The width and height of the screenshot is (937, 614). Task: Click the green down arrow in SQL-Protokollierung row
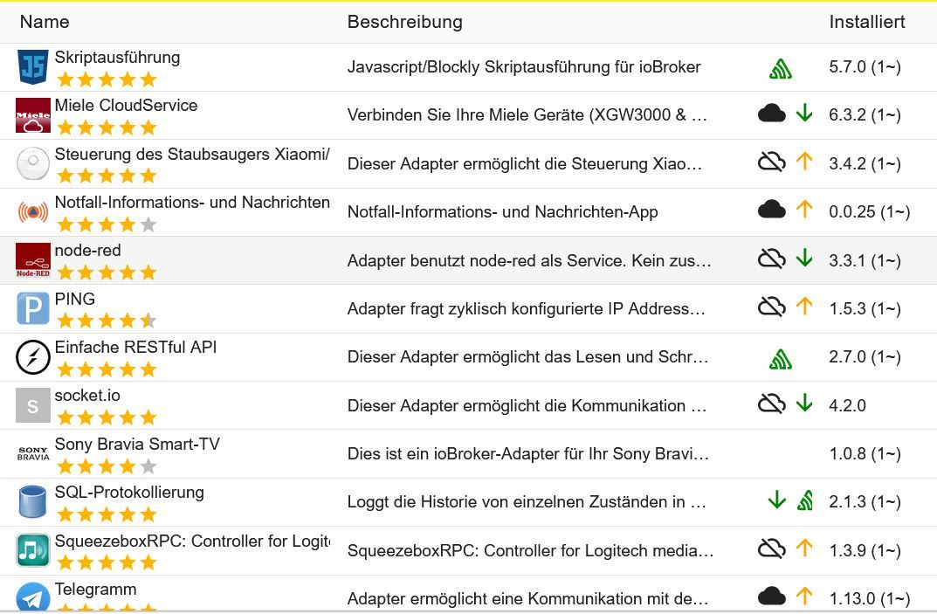[x=777, y=500]
